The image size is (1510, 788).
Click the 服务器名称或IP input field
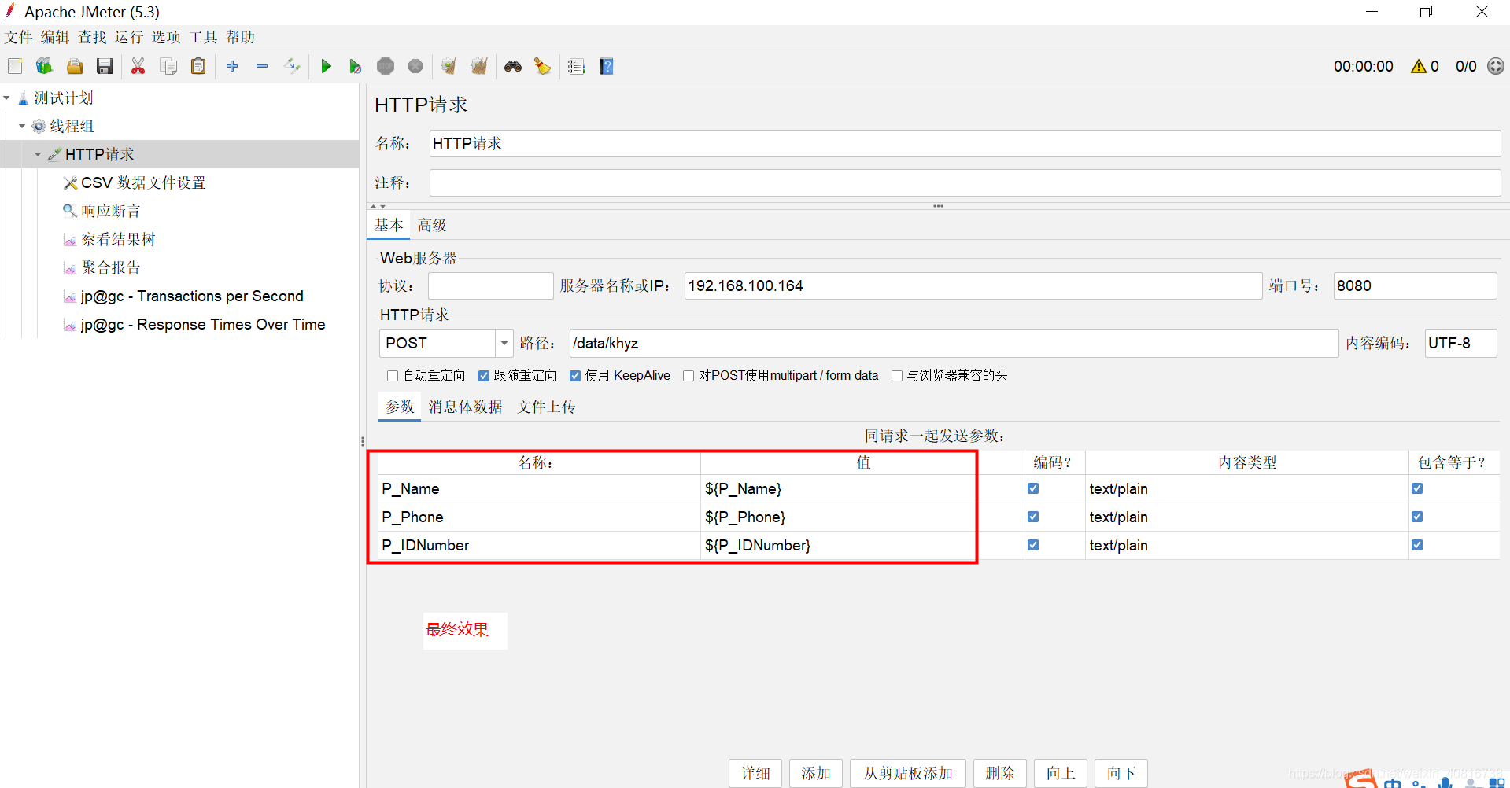click(973, 286)
